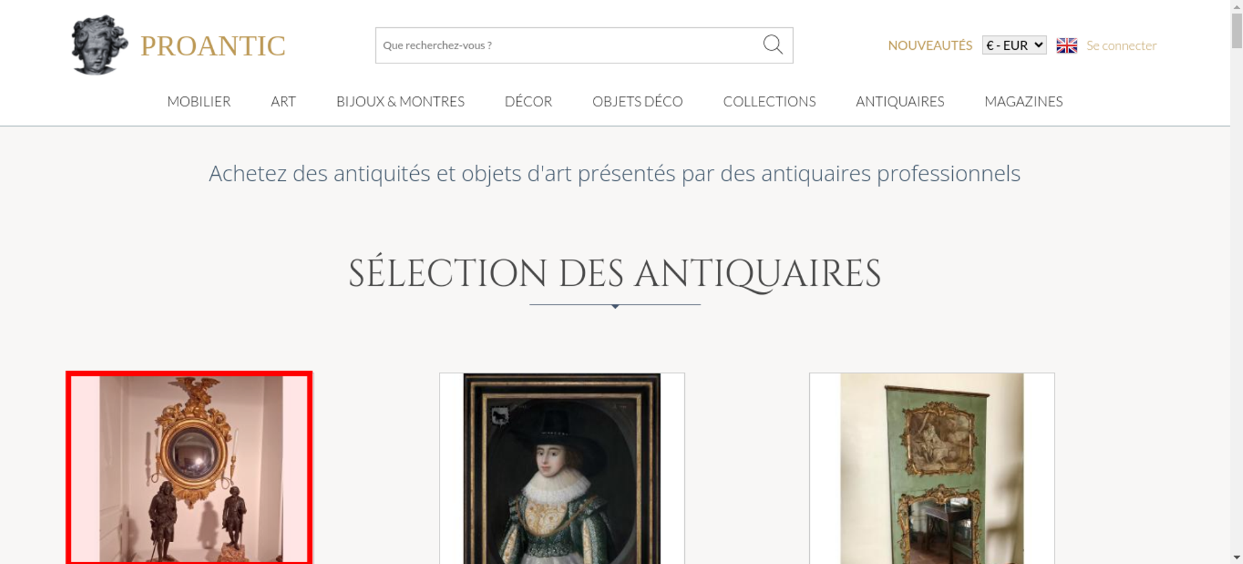Open the gilded convex mirror thumbnail
Screen dimensions: 1243x564
pyautogui.click(x=189, y=468)
